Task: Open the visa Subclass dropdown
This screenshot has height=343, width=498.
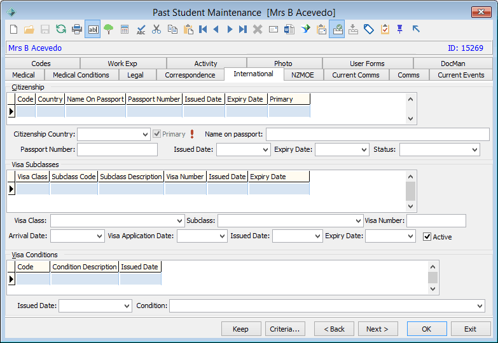Action: tap(358, 220)
